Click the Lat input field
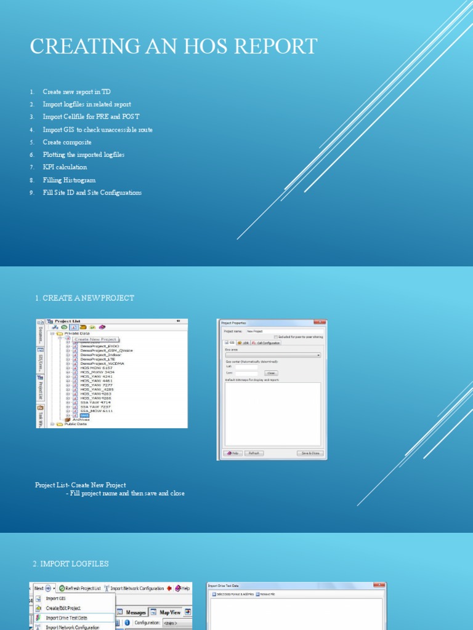473x630 pixels. [x=246, y=367]
